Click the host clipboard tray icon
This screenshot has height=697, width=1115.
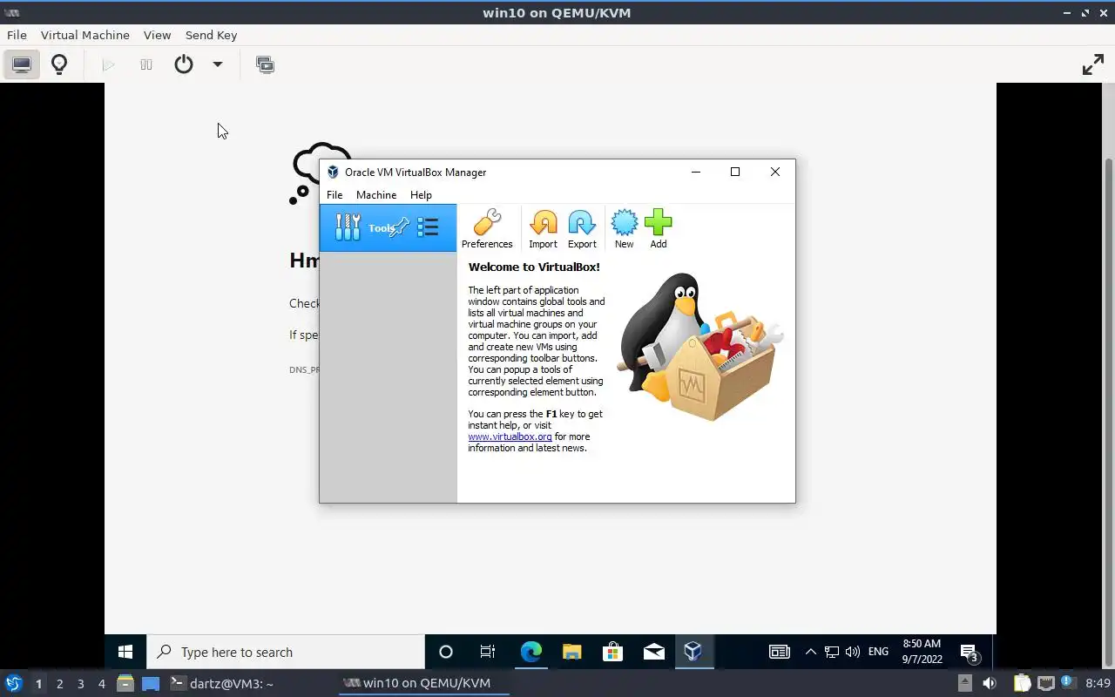(x=1022, y=683)
